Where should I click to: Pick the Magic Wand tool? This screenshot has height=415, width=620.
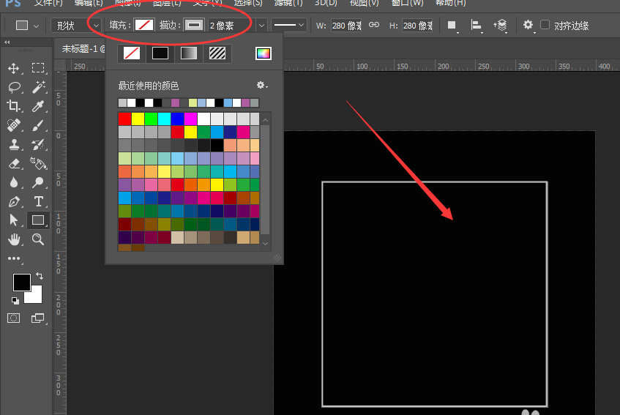[x=38, y=87]
